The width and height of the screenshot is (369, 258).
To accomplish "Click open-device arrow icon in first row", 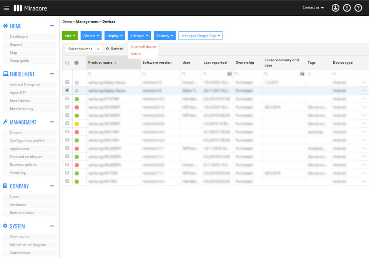I will [x=364, y=82].
